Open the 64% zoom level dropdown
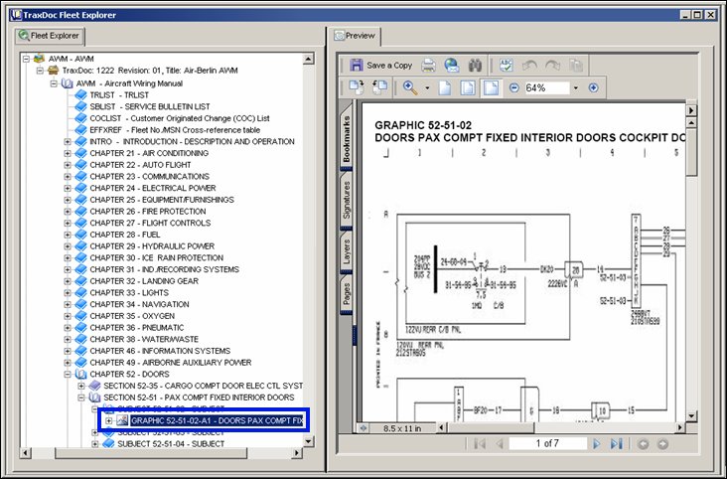Image resolution: width=727 pixels, height=479 pixels. [576, 88]
